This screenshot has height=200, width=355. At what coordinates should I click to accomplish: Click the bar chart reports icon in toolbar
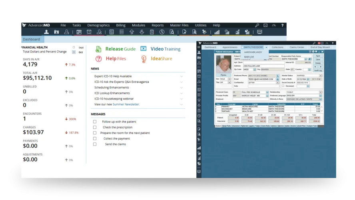pos(216,32)
